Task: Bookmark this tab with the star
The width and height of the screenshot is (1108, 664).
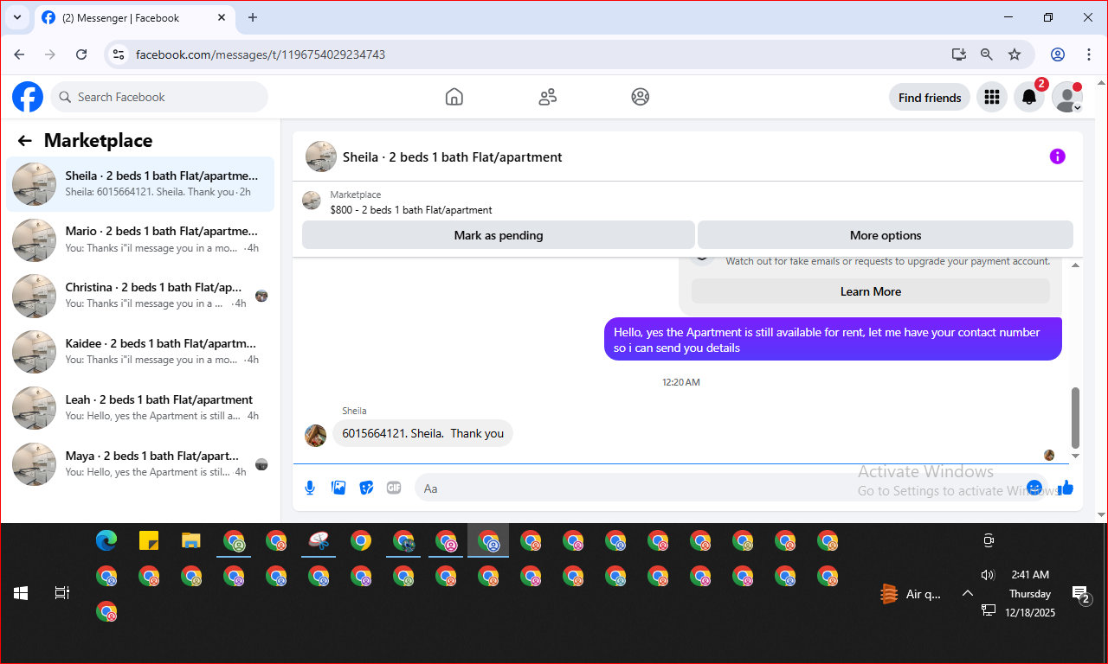Action: click(1015, 54)
